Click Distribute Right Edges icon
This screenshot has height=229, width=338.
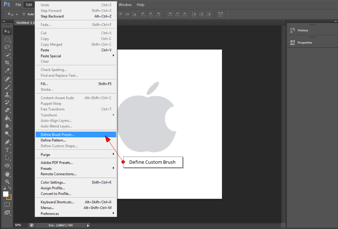click(208, 14)
